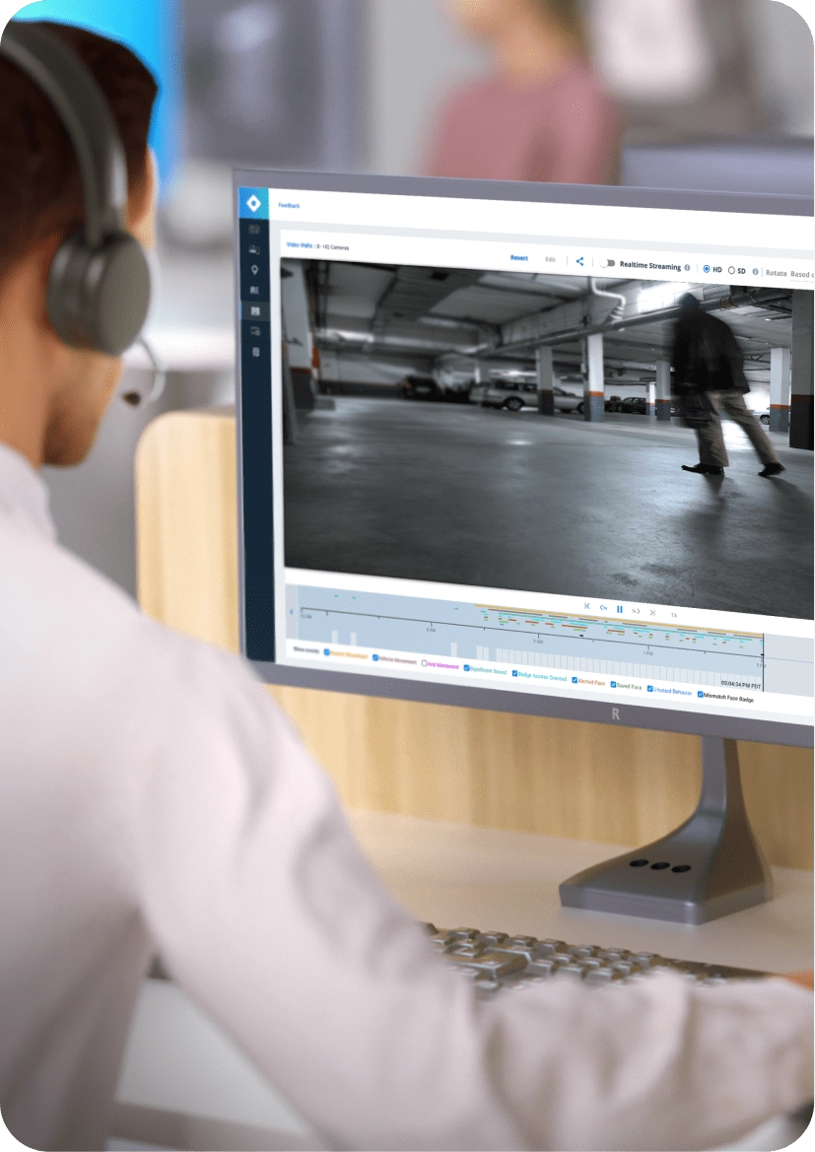The image size is (815, 1152).
Task: Change the 1x playback speed
Action: point(673,614)
